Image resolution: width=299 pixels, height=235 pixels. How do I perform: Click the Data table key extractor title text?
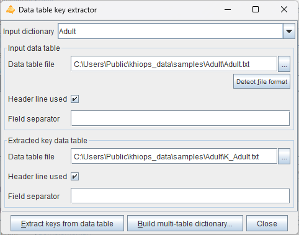(58, 10)
